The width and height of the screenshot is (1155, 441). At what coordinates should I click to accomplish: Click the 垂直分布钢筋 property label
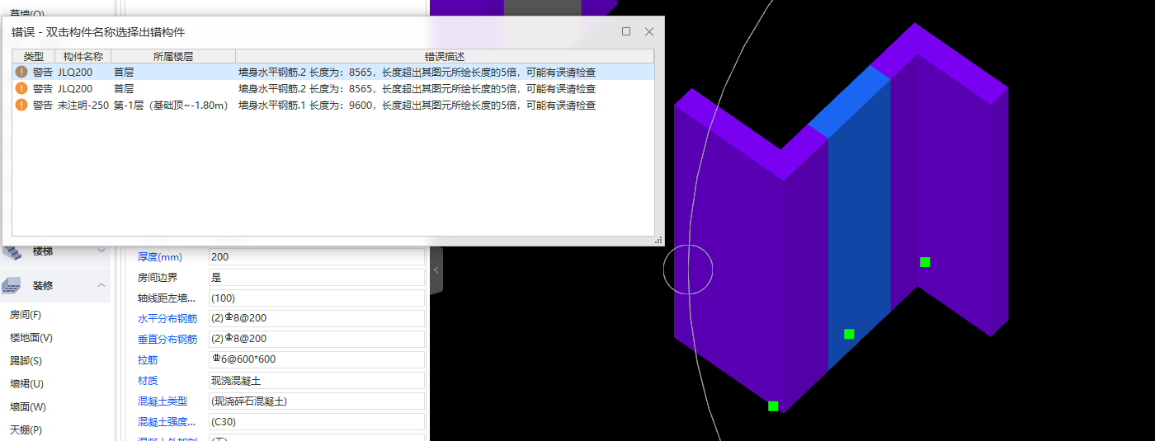(x=167, y=340)
